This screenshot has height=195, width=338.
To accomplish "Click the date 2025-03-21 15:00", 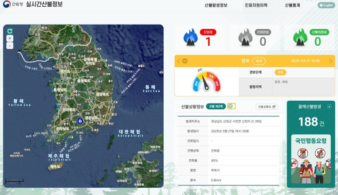I will point(305,61).
